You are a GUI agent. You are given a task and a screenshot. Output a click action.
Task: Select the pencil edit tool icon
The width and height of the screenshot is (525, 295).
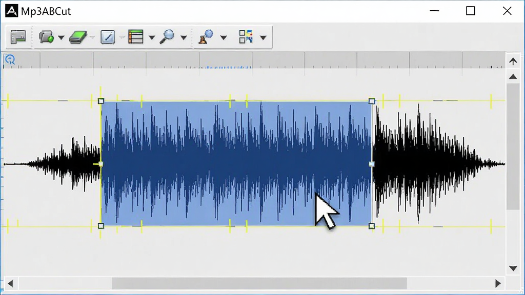coord(108,37)
